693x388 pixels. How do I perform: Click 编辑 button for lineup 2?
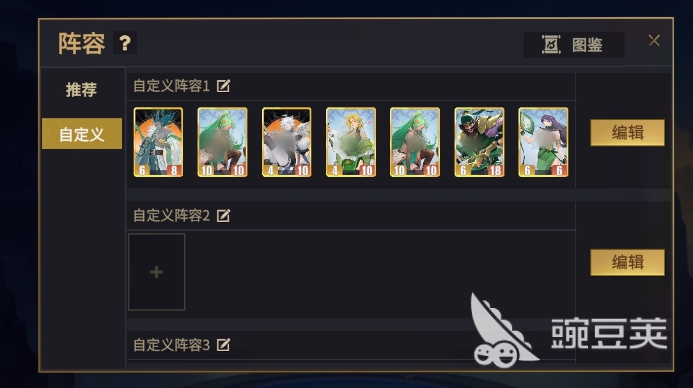pos(627,263)
